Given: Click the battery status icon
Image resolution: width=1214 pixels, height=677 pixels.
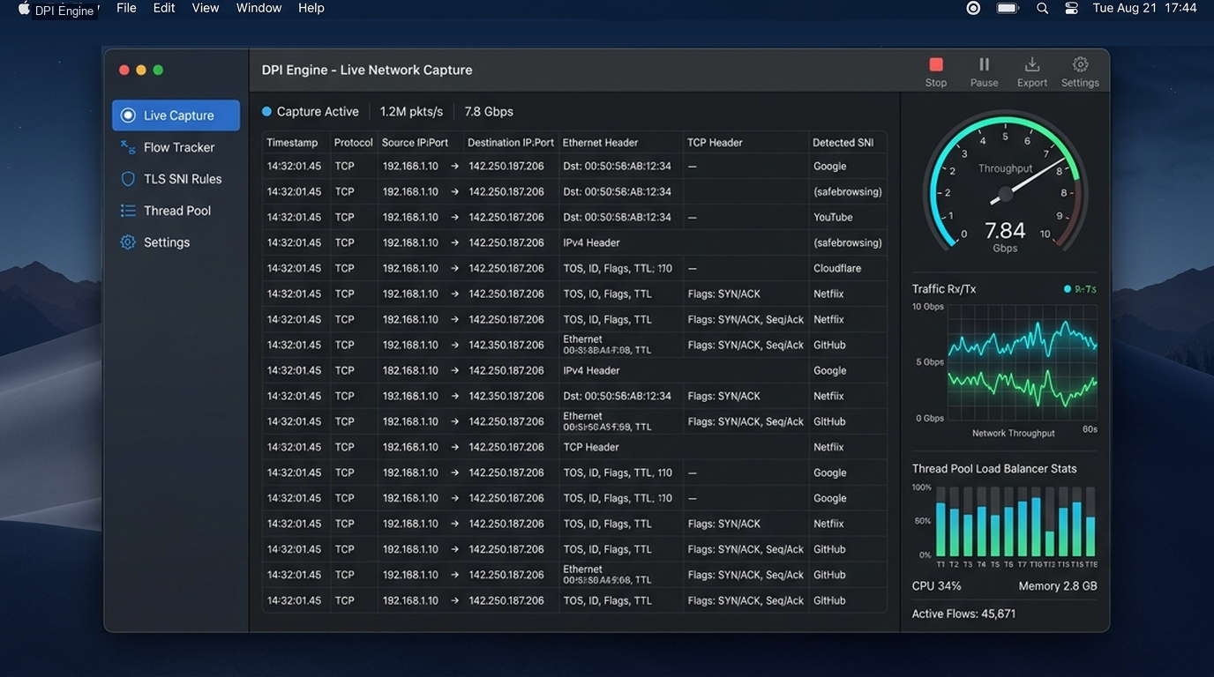Looking at the screenshot, I should point(1008,8).
